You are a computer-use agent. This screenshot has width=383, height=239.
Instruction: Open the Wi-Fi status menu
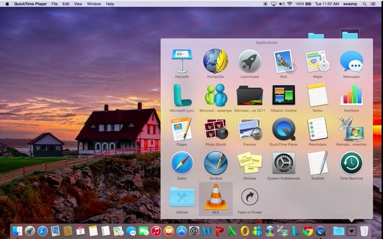coord(289,4)
